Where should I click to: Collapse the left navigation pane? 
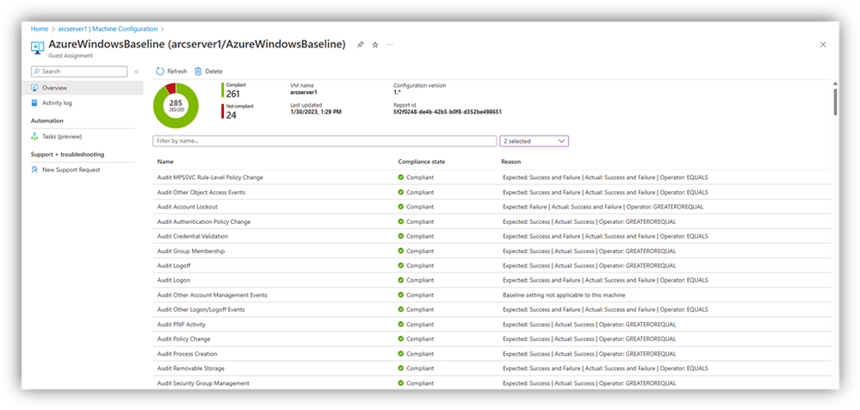tap(137, 71)
